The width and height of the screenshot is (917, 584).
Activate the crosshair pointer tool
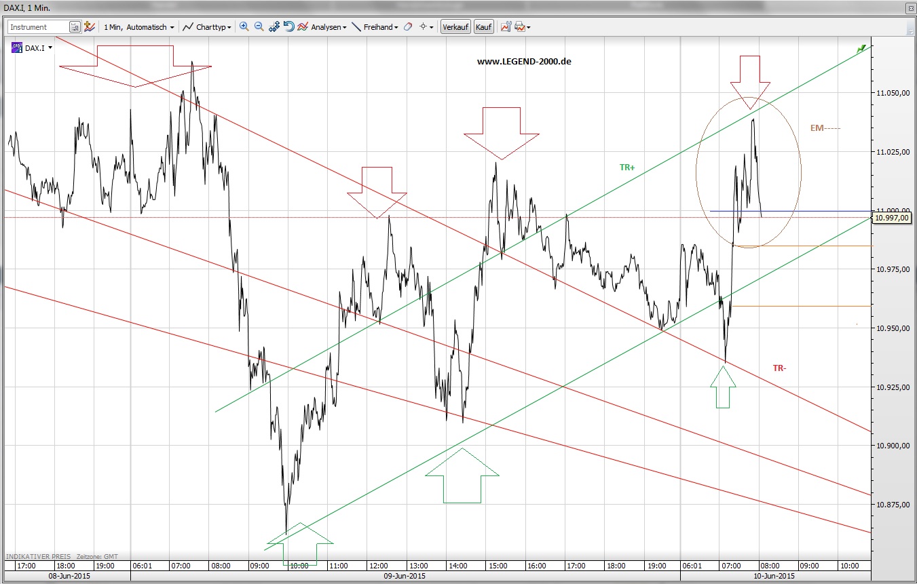tap(422, 26)
